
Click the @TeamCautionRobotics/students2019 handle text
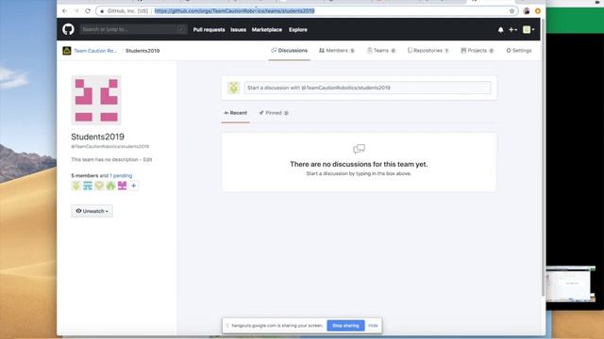(x=110, y=147)
